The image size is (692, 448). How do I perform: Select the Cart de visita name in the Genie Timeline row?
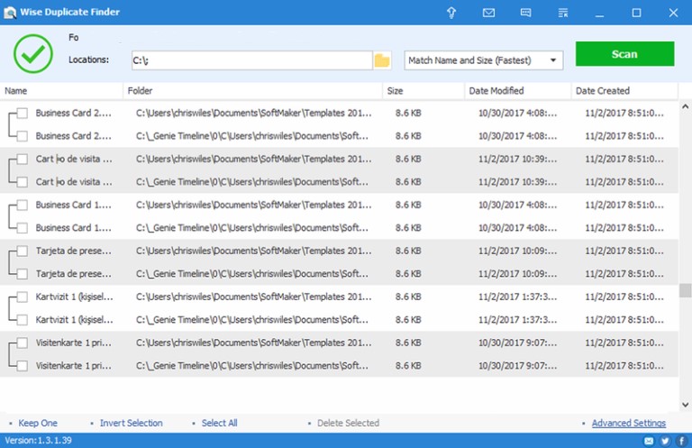tap(74, 182)
